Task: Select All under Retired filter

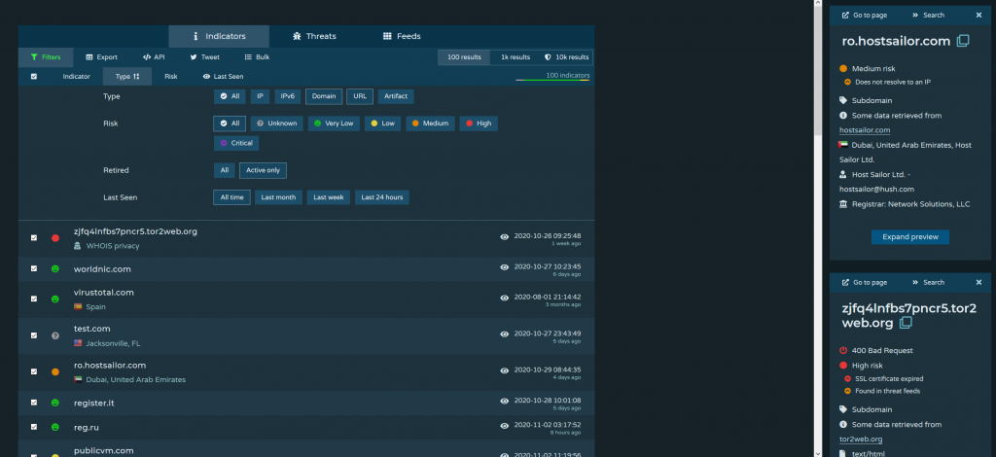Action: pyautogui.click(x=225, y=170)
